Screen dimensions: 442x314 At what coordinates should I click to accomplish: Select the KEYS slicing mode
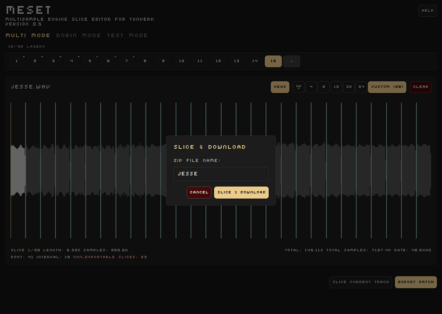click(280, 87)
